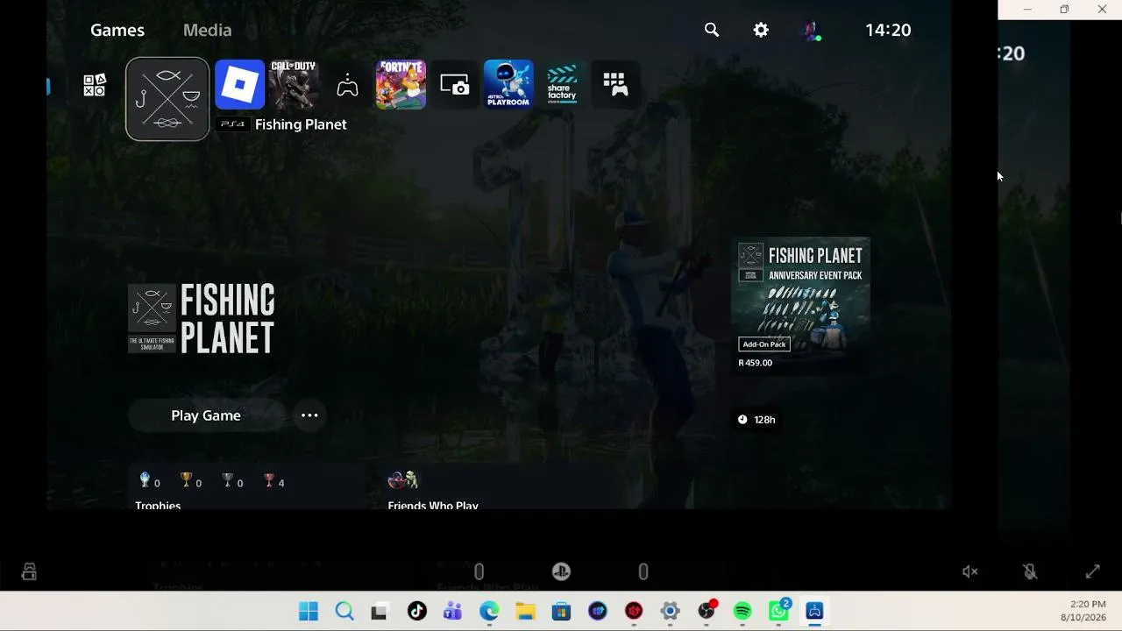
Task: Click the 128h play time indicator
Action: click(756, 420)
